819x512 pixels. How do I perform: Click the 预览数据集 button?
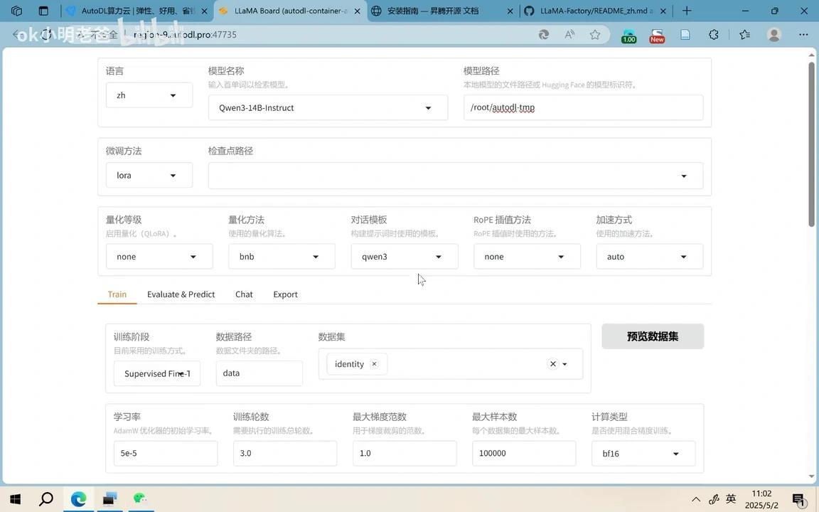(x=652, y=336)
